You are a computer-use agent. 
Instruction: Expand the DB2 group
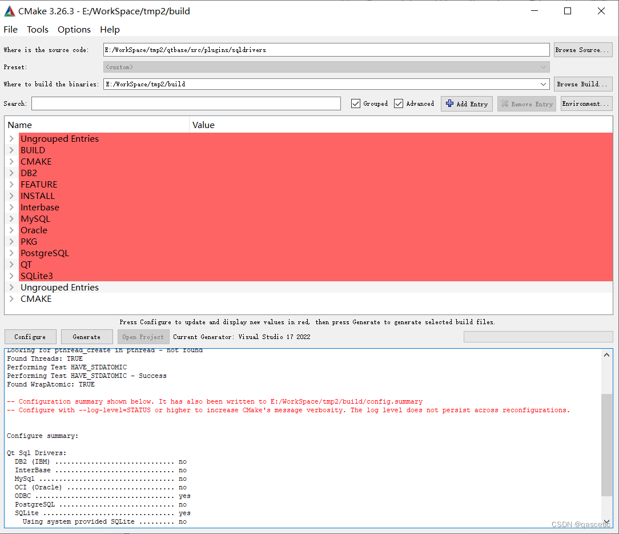(x=11, y=173)
